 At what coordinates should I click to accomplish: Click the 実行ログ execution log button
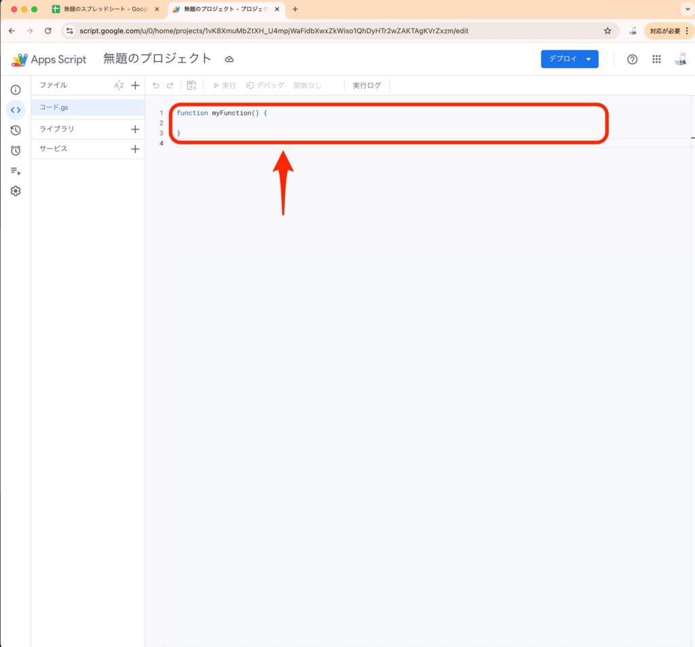[367, 86]
